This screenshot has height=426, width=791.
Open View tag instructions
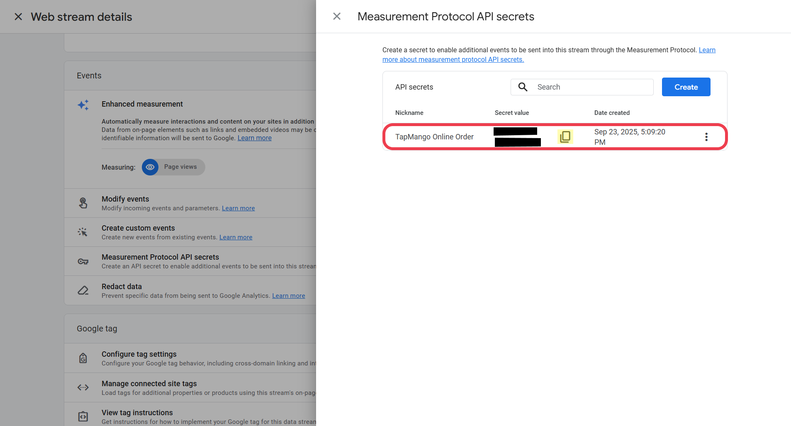[x=190, y=414]
